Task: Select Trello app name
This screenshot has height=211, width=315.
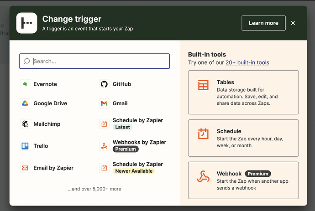Action: 41,146
